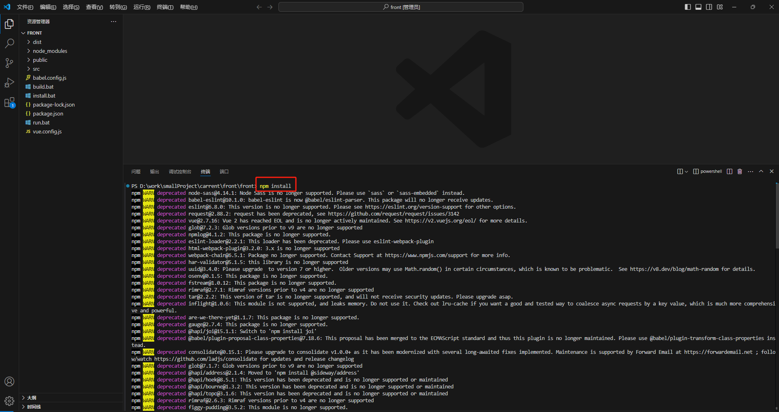The width and height of the screenshot is (779, 412).
Task: Close the terminal panel
Action: 772,171
